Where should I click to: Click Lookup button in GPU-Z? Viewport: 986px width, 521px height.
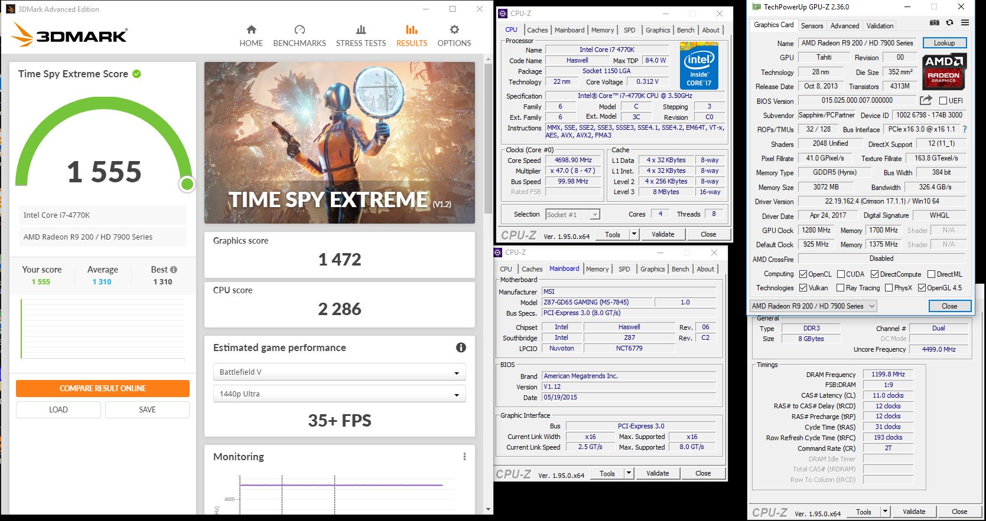point(944,43)
